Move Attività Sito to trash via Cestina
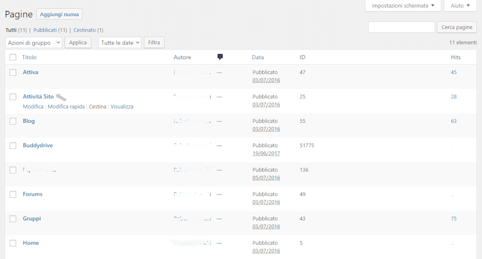 [x=98, y=107]
